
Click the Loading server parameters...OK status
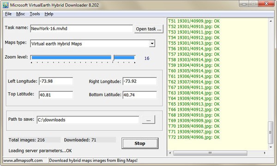click(40, 151)
